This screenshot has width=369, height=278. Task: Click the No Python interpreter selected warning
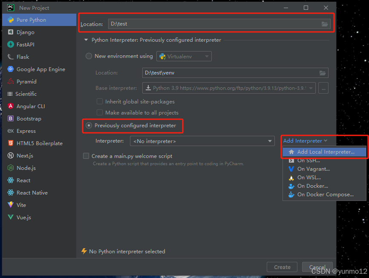click(x=123, y=251)
